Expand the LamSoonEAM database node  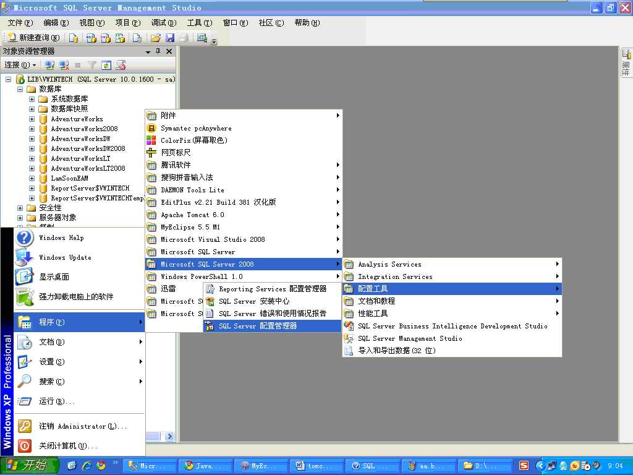pos(32,178)
